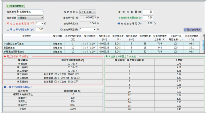Click the 接地棒數量 (N) input field
The image size is (206, 113).
(x=148, y=12)
